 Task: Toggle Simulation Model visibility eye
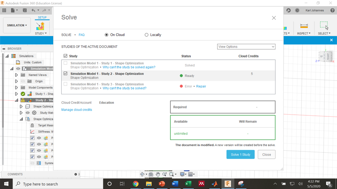[18, 69]
